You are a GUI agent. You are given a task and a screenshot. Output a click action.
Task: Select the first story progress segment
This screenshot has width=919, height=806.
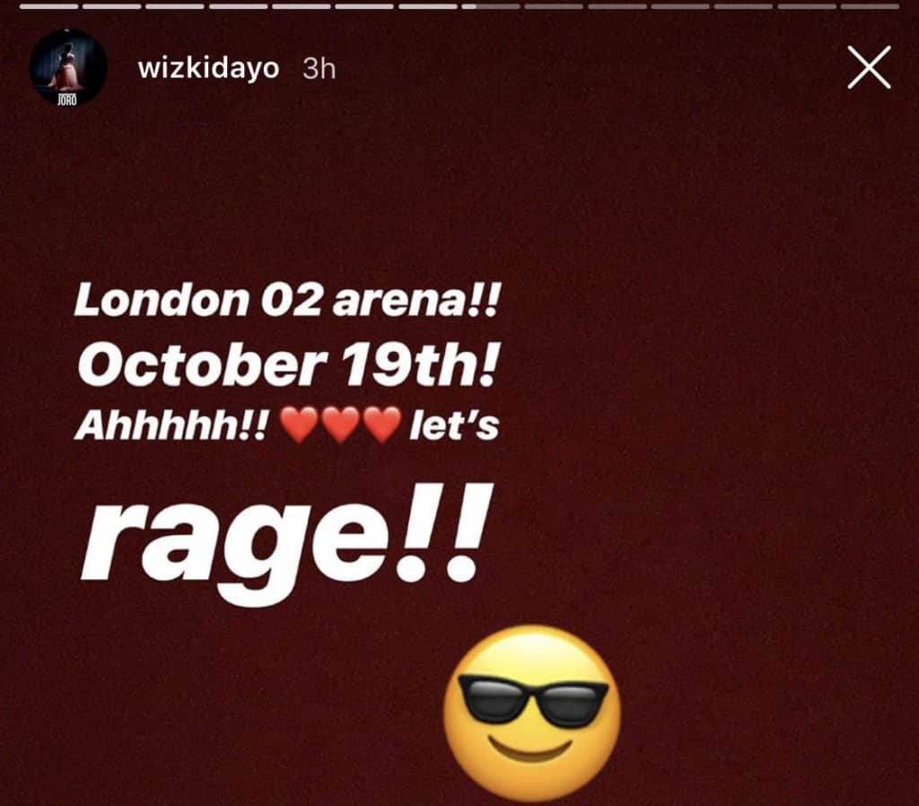tap(48, 6)
